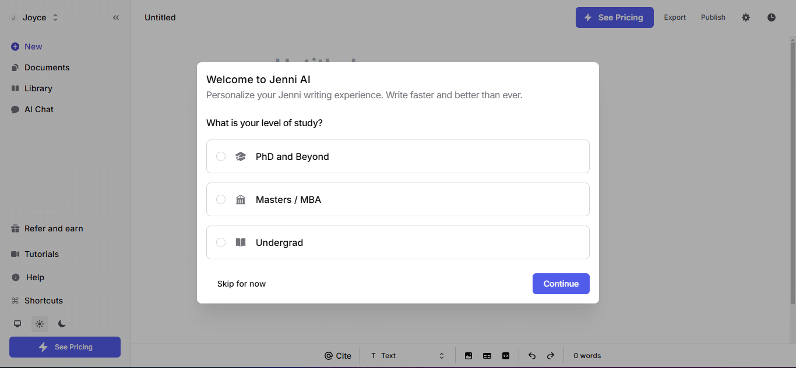The image size is (796, 368).
Task: Click the command key Shortcuts icon
Action: (x=15, y=301)
